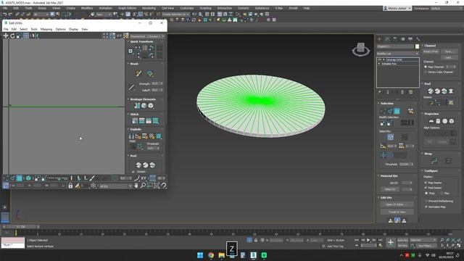Open the Utilities wrench tab
This screenshot has width=464, height=261.
tap(418, 39)
